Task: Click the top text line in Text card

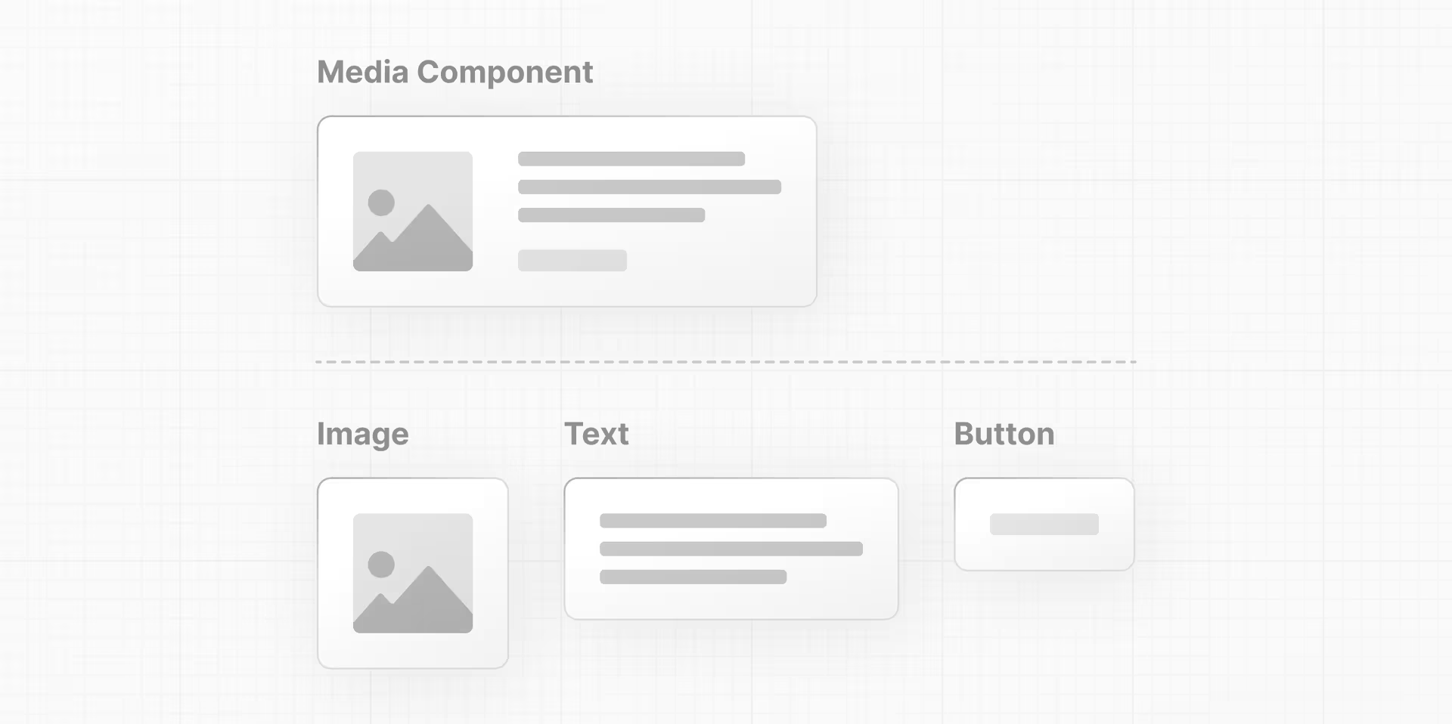Action: pyautogui.click(x=713, y=521)
